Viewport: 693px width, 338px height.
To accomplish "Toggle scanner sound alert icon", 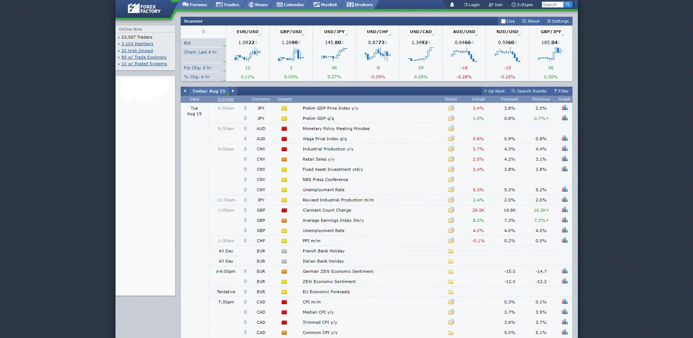I will click(203, 32).
